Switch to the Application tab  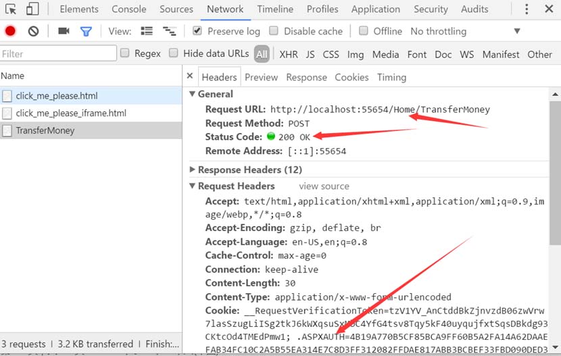coord(376,9)
